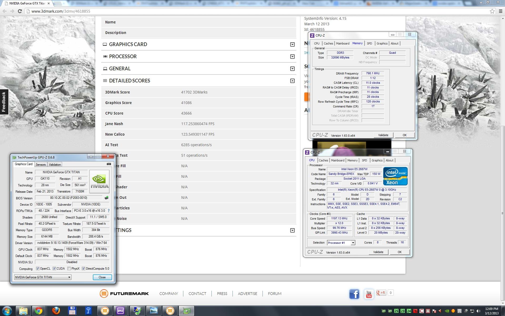The image size is (505, 316).
Task: Toggle the CUDA checkbox
Action: point(54,269)
